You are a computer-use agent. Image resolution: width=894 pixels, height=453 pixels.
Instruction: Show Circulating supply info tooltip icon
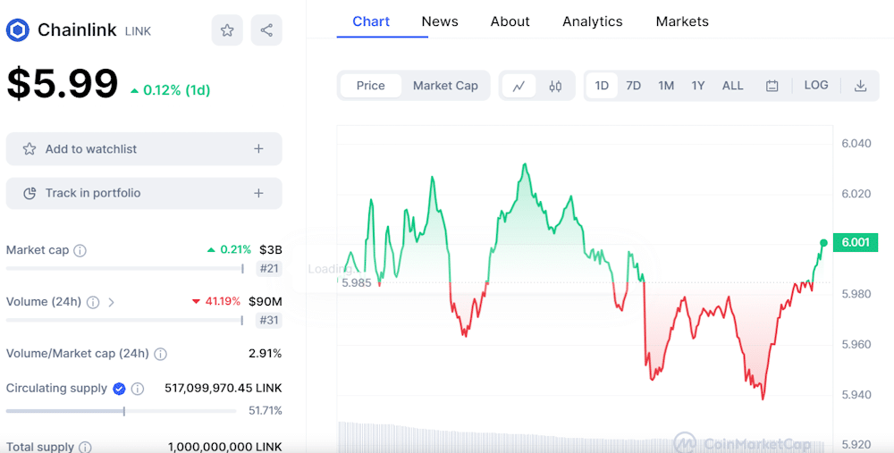click(x=138, y=389)
